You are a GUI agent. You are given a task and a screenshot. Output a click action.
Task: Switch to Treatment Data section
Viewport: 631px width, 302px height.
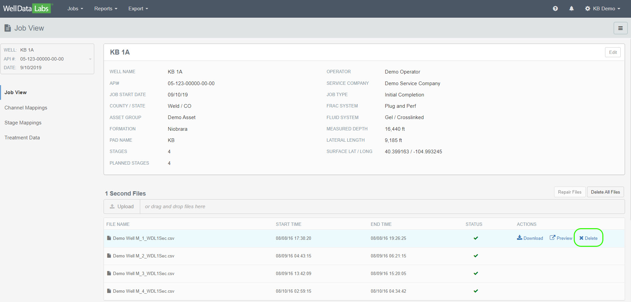(x=22, y=138)
